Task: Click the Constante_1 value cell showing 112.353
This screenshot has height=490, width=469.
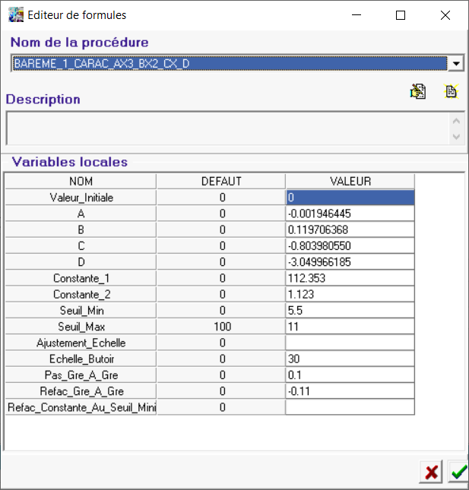Action: [350, 278]
